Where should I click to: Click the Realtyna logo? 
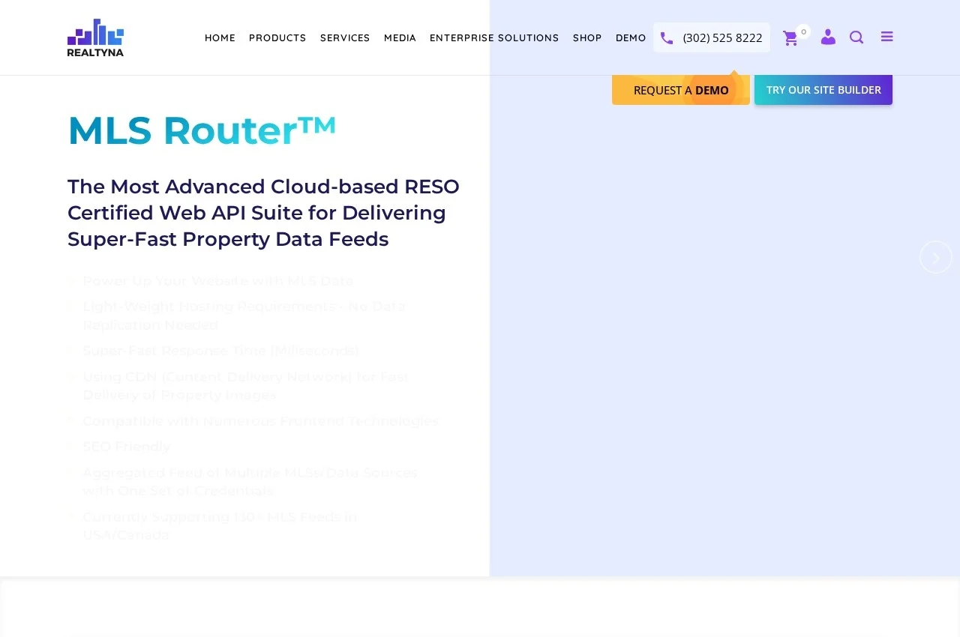(x=95, y=37)
